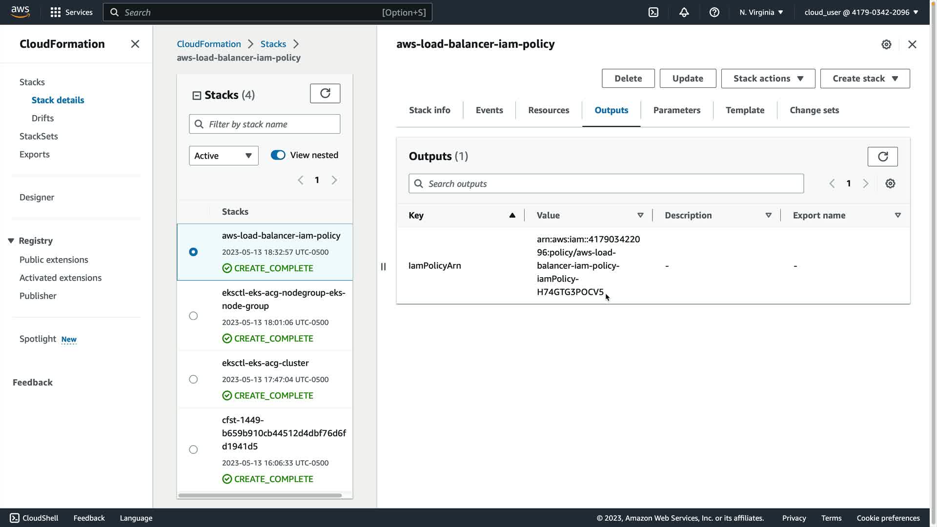Click the Delete stack button
The width and height of the screenshot is (937, 527).
[x=628, y=79]
